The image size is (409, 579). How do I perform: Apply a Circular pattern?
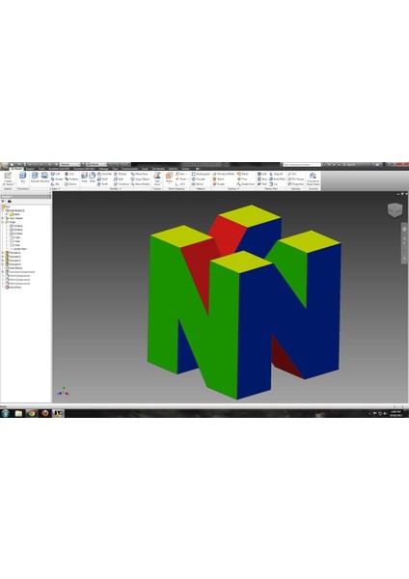coord(199,179)
